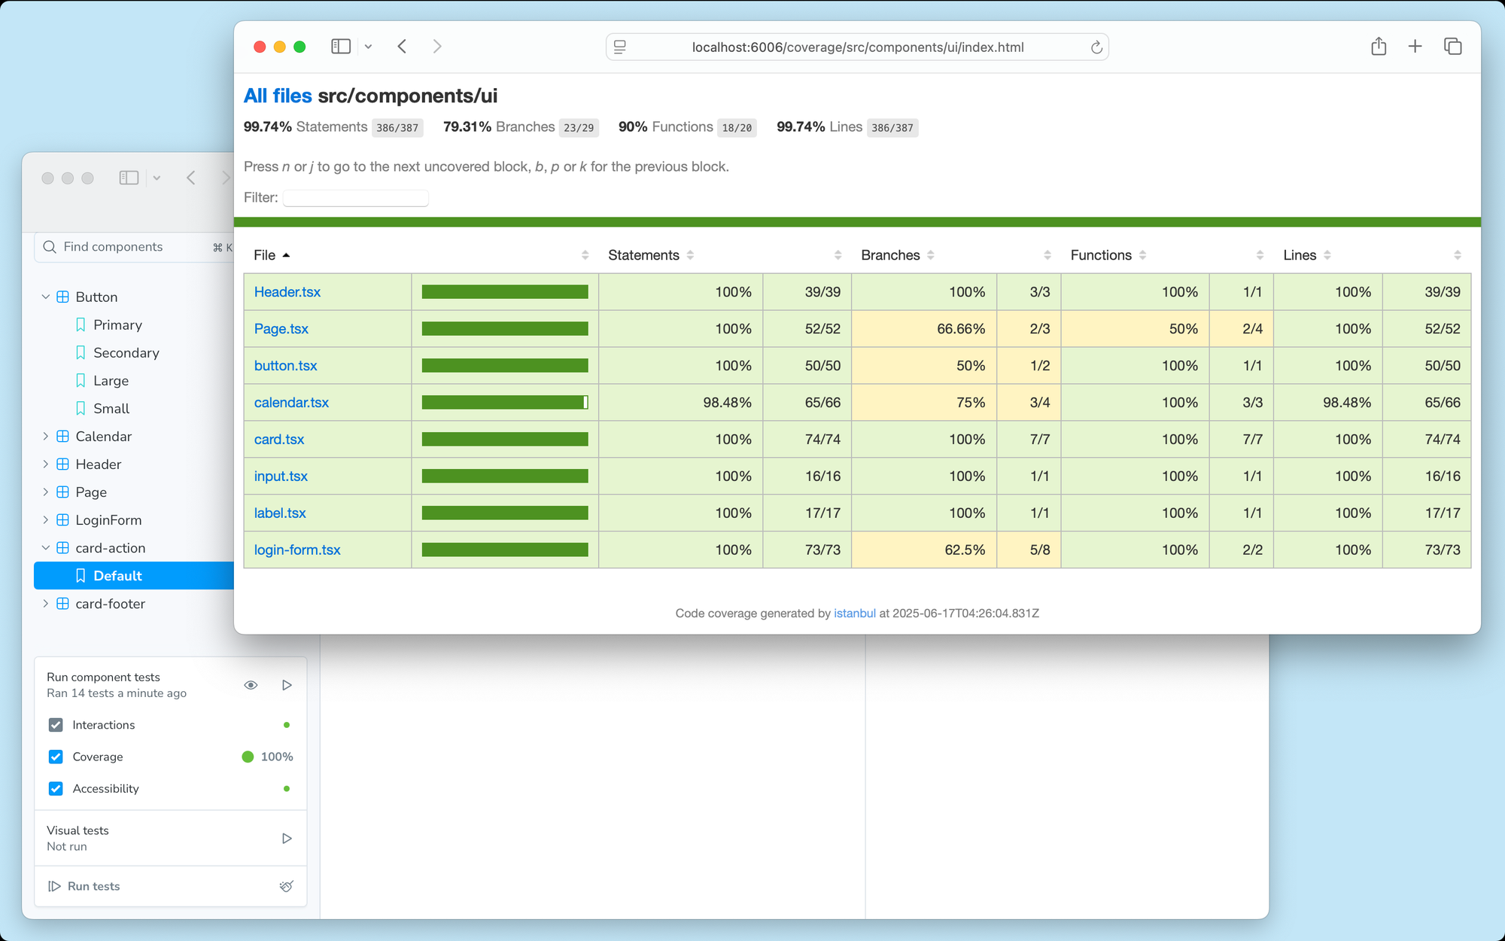
Task: Expand the card-footer component group
Action: (45, 603)
